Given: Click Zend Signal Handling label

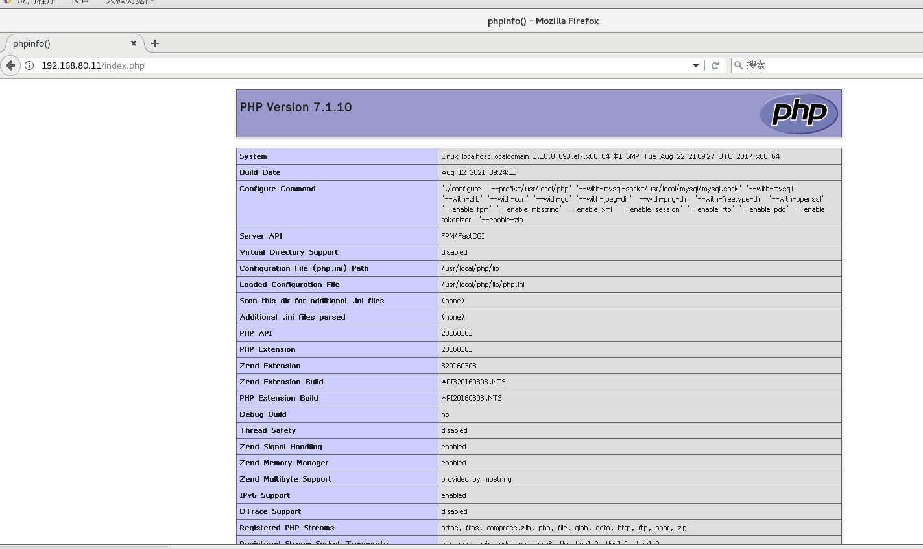Looking at the screenshot, I should [281, 447].
